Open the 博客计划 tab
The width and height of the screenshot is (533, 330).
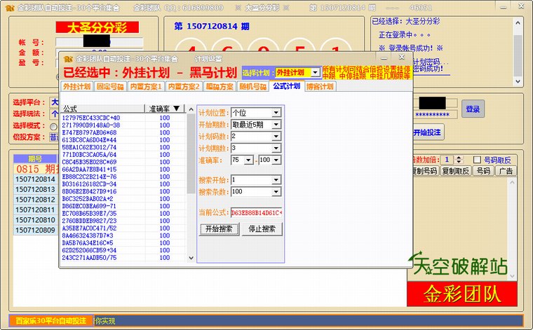click(320, 87)
